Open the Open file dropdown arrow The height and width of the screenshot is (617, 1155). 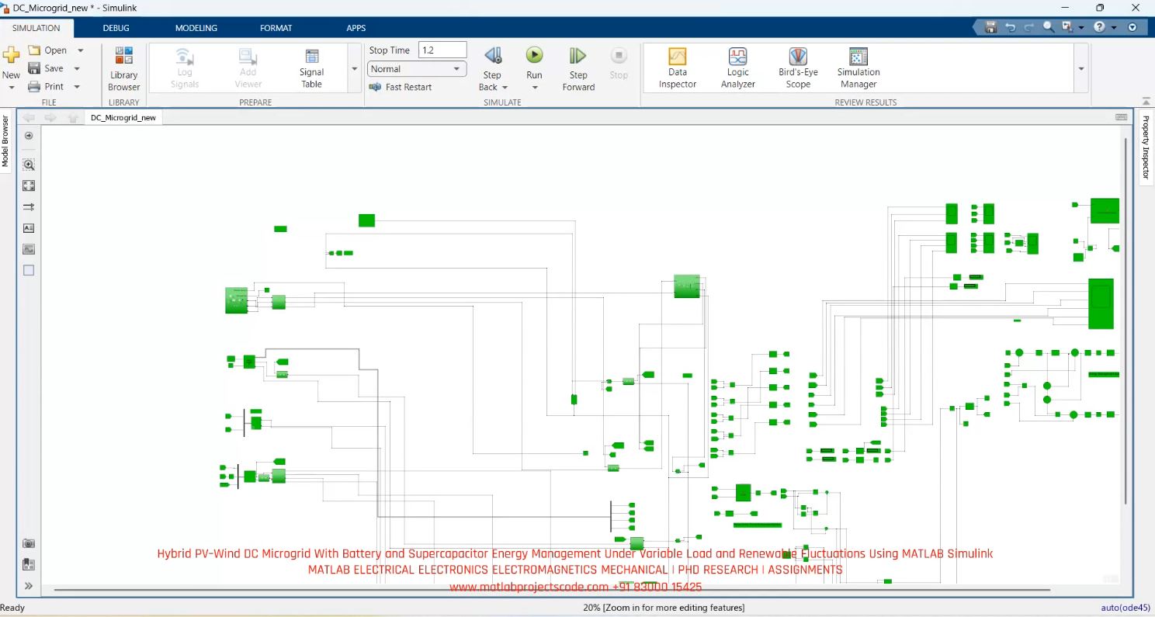coord(80,49)
